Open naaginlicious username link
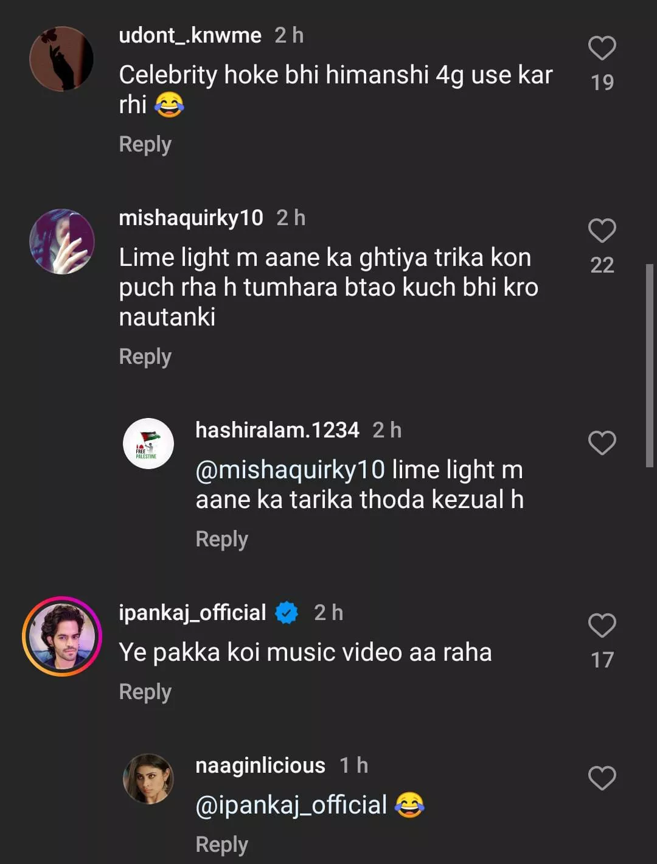This screenshot has width=657, height=864. [260, 765]
